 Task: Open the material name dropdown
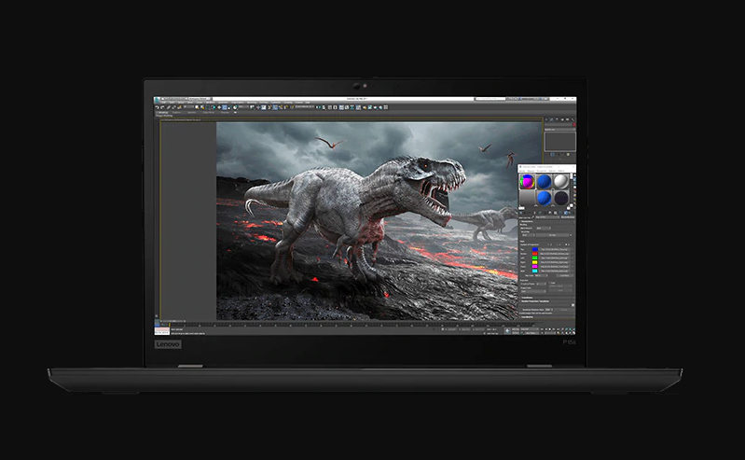[x=547, y=216]
